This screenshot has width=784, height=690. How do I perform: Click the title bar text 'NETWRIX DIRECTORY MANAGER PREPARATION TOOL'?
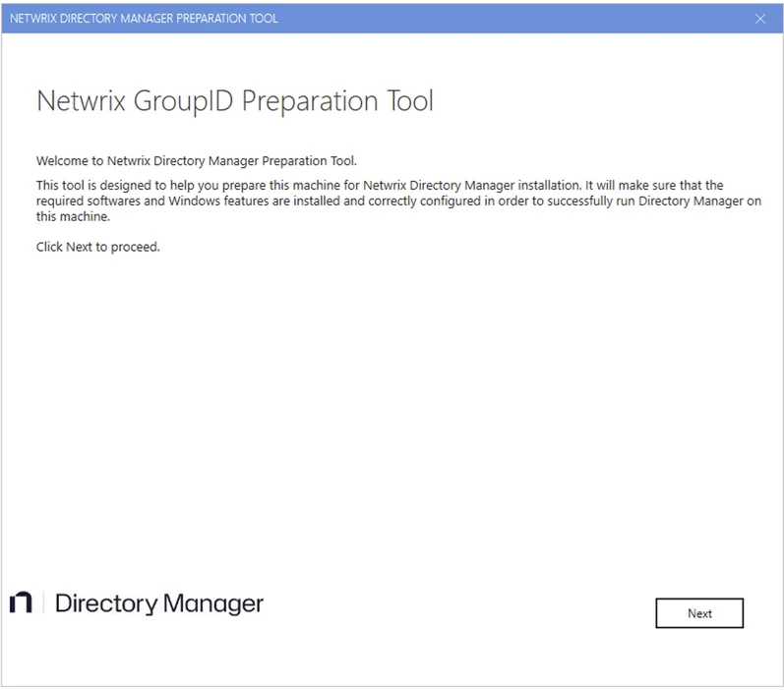point(144,19)
